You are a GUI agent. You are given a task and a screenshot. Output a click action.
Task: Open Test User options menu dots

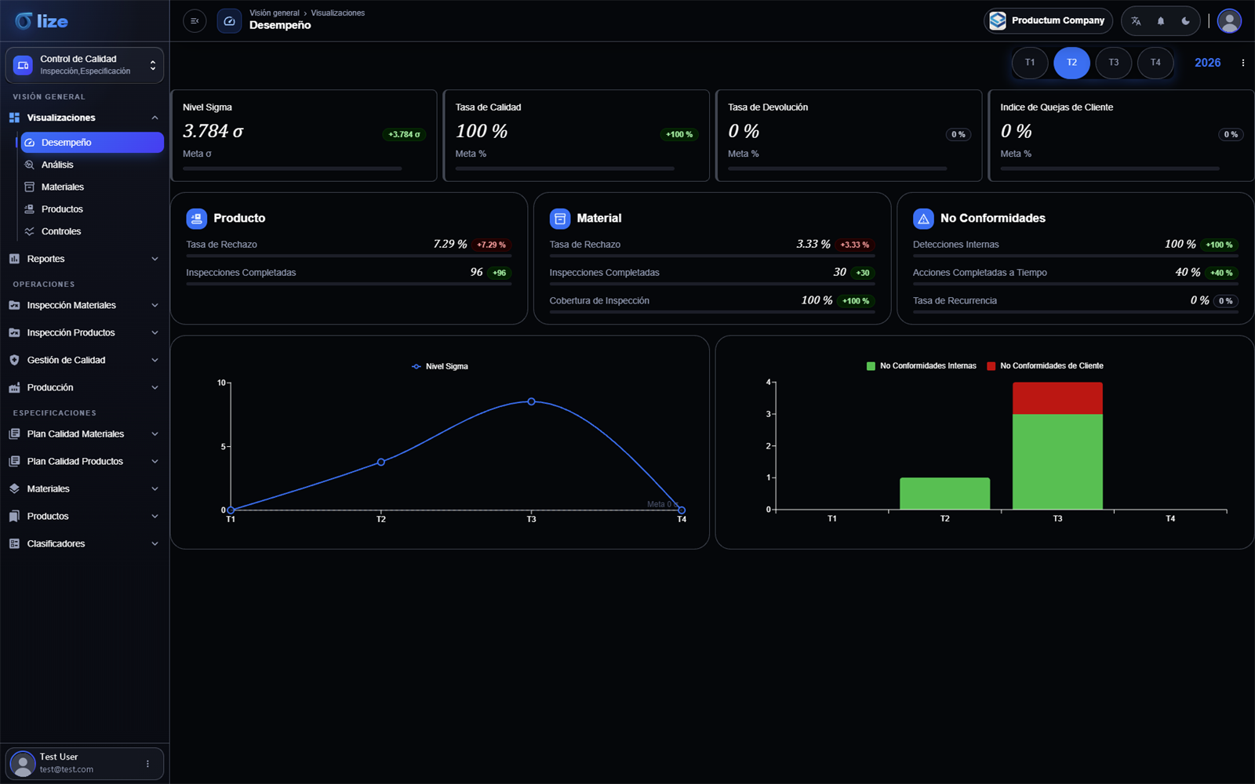tap(147, 764)
